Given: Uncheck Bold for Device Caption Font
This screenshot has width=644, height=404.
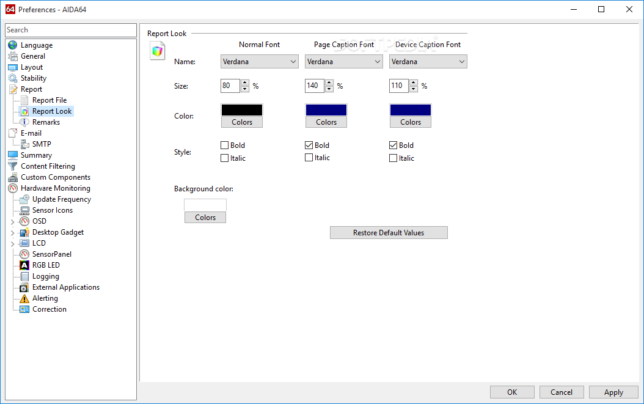Looking at the screenshot, I should click(393, 145).
